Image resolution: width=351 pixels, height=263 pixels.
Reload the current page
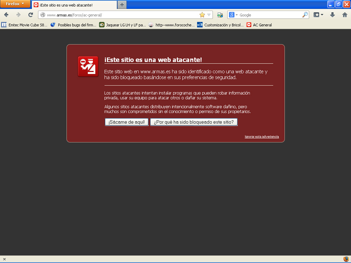[31, 15]
